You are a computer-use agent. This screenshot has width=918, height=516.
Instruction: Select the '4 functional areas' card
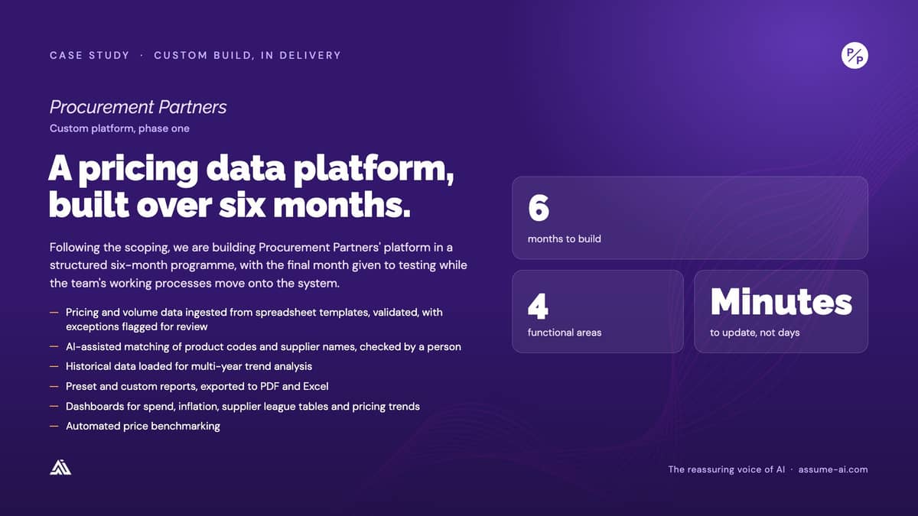point(597,311)
